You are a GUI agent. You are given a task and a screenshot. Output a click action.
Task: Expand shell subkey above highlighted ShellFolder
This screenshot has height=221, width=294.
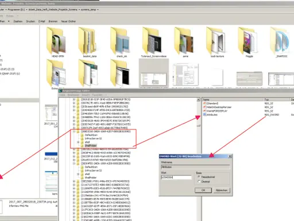pyautogui.click(x=78, y=142)
